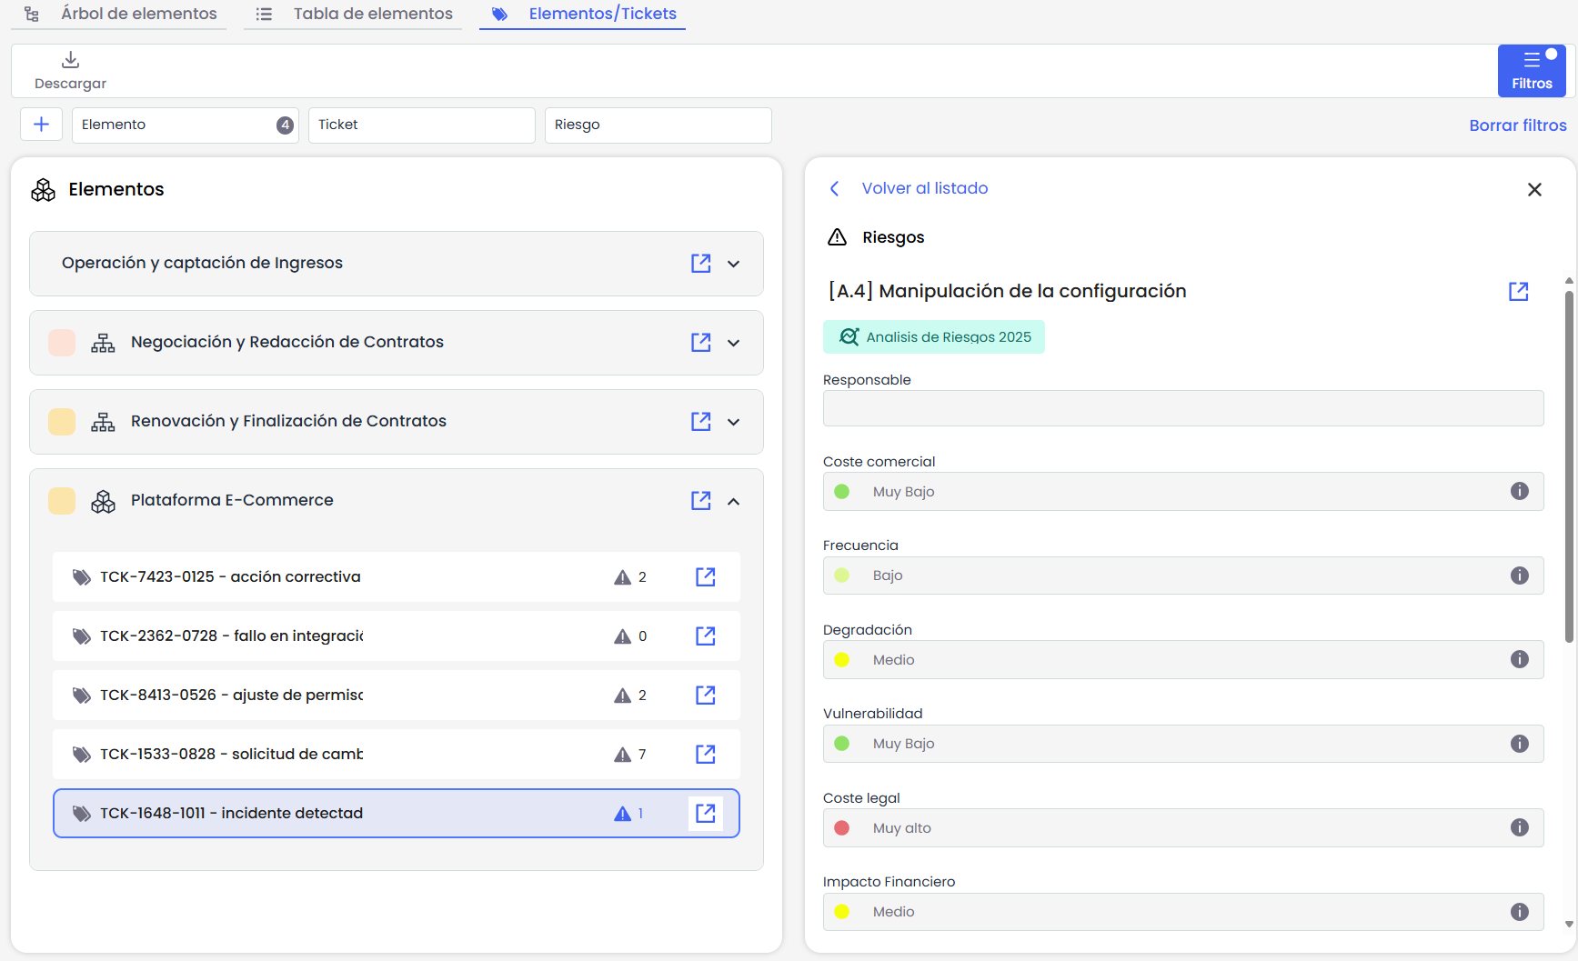Open the Filtros panel
This screenshot has width=1578, height=961.
tap(1531, 70)
